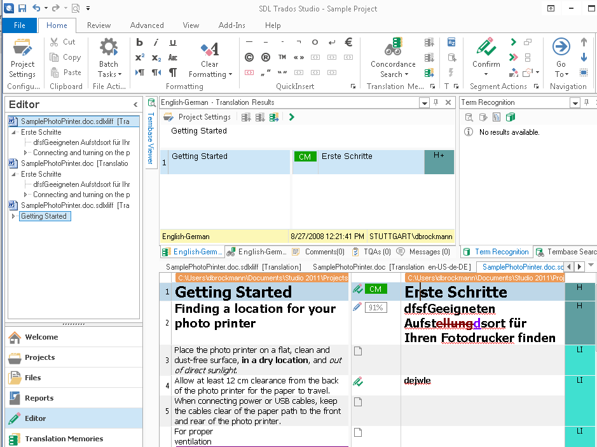
Task: Click the undo arrow in title bar
Action: pos(36,8)
